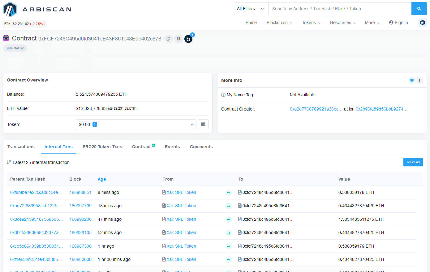This screenshot has height=272, width=430.
Task: Open the Blockscan chat 'b' icon
Action: (x=188, y=39)
